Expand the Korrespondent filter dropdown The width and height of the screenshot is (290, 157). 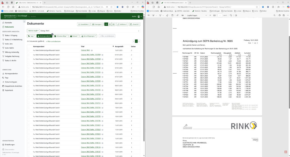(x=44, y=36)
